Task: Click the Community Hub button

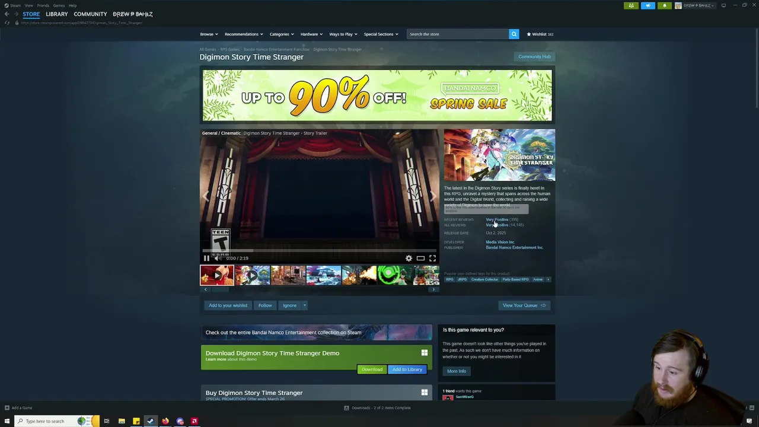Action: pyautogui.click(x=534, y=56)
